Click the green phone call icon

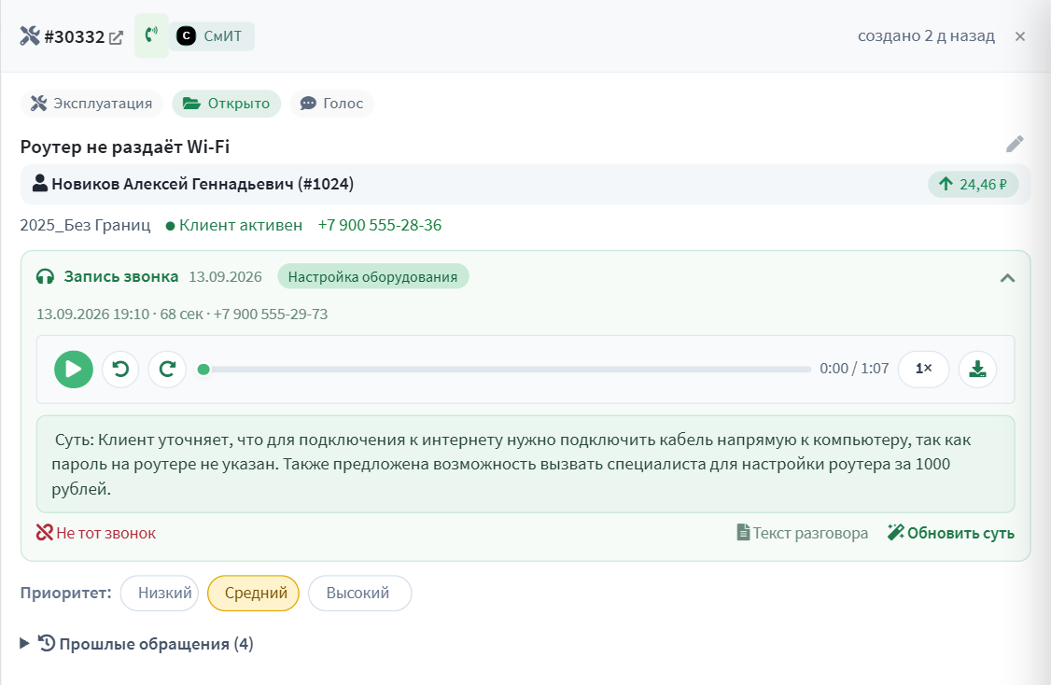pos(151,35)
